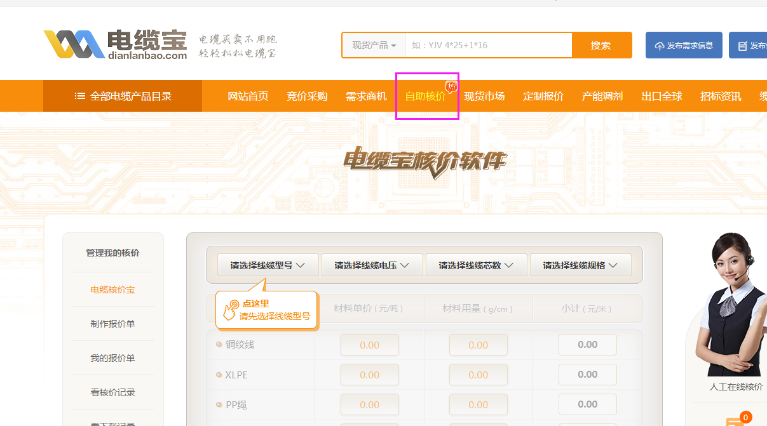
Task: Expand the 请选择线缆型号 dropdown
Action: [x=268, y=265]
